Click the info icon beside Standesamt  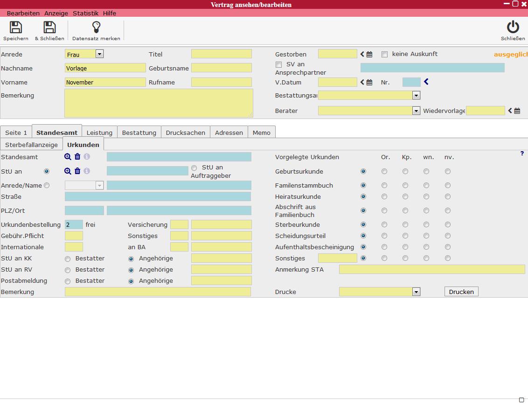[87, 157]
